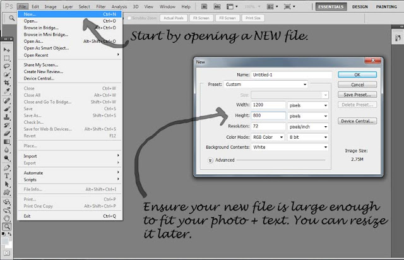Select the Hand tool

[7, 218]
